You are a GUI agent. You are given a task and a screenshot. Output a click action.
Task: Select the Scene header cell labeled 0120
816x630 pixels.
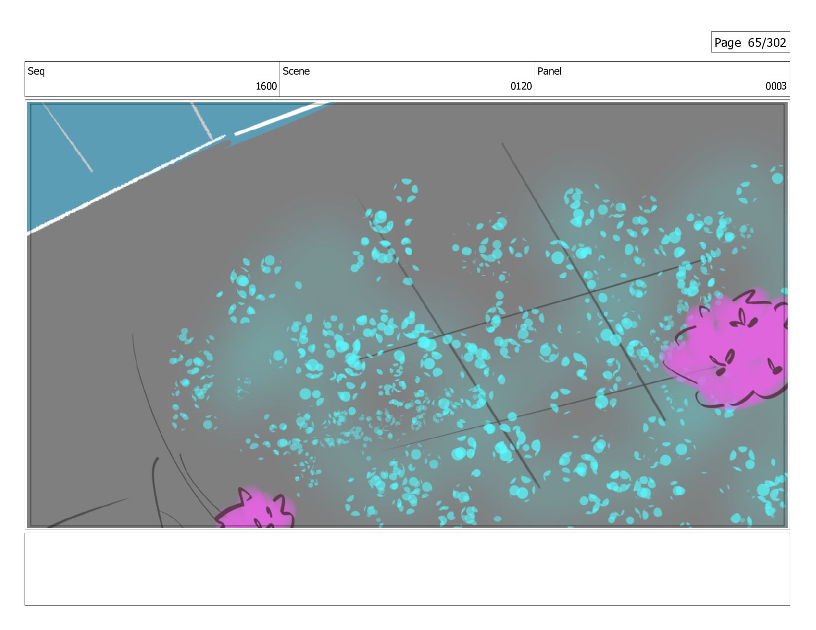coord(407,79)
